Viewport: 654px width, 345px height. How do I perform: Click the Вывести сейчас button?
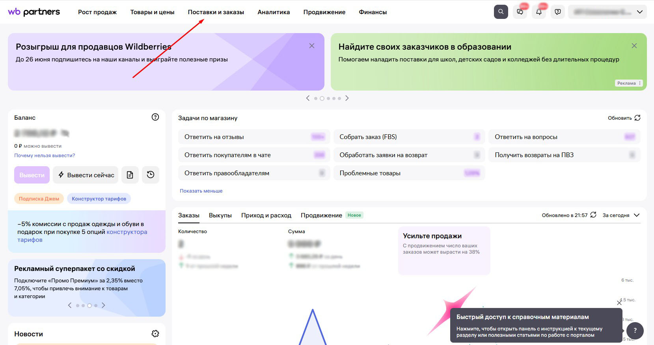click(86, 175)
